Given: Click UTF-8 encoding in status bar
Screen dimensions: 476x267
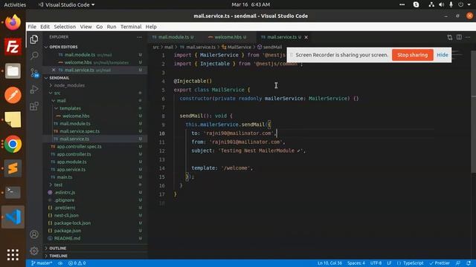Looking at the screenshot, I should click(376, 263).
